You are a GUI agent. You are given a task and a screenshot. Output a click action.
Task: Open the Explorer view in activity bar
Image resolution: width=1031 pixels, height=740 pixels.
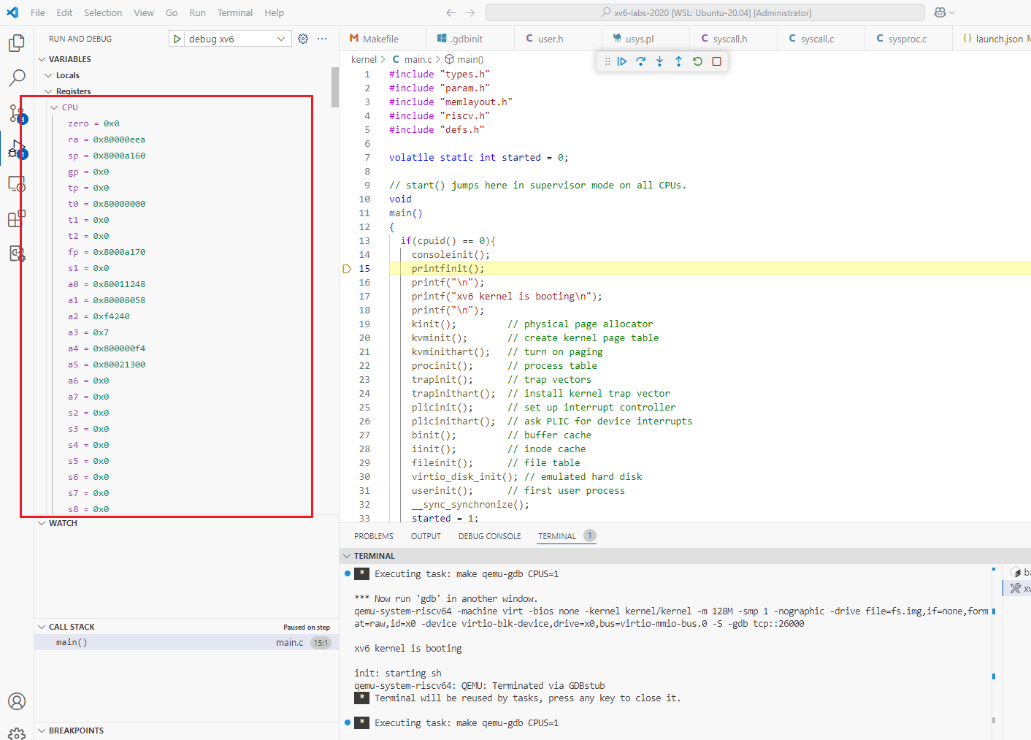(x=16, y=43)
